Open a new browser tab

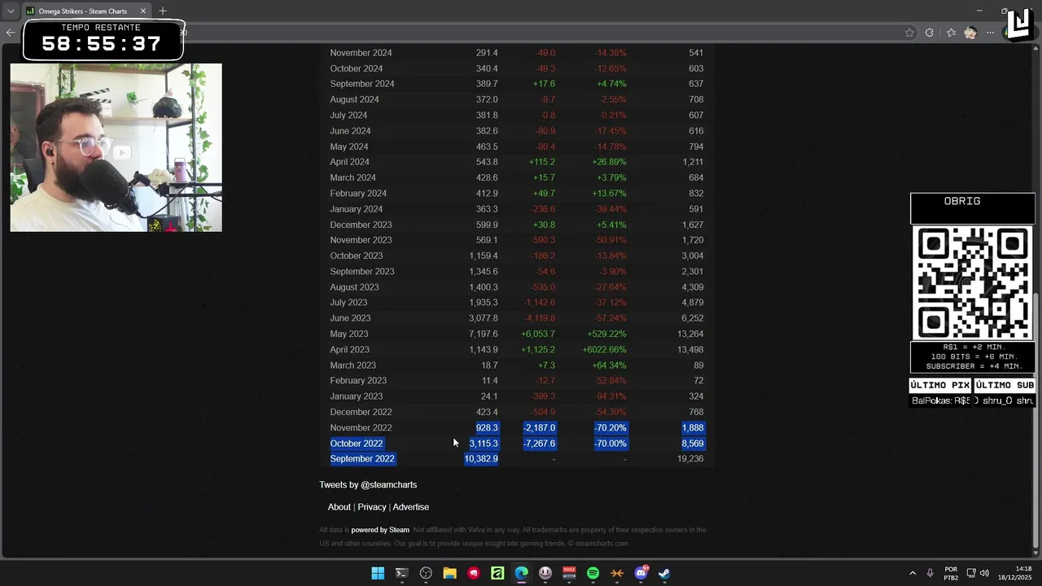[x=163, y=11]
